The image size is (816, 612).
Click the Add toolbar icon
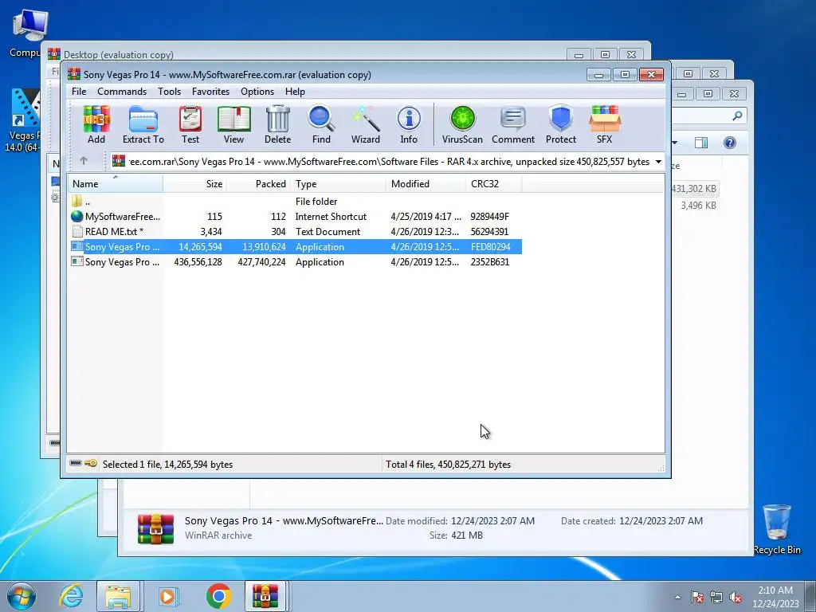(96, 125)
